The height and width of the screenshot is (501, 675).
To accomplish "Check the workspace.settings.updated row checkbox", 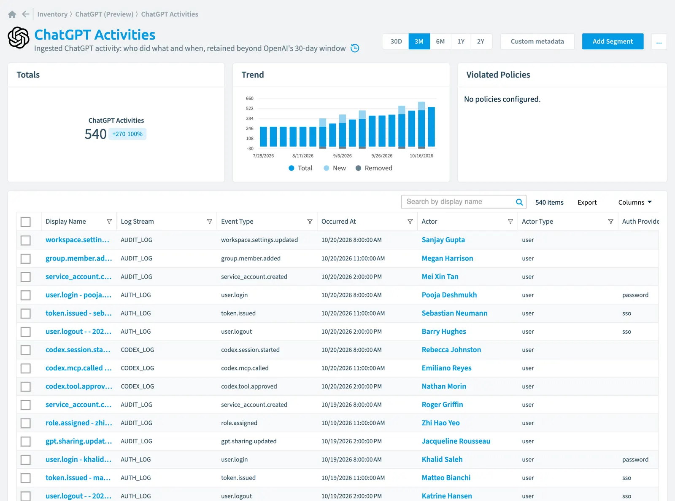I will (x=26, y=240).
